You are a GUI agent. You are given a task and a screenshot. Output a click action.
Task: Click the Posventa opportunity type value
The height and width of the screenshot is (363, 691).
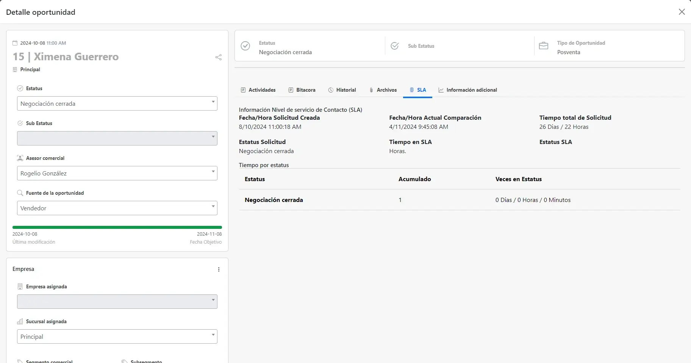pyautogui.click(x=569, y=52)
